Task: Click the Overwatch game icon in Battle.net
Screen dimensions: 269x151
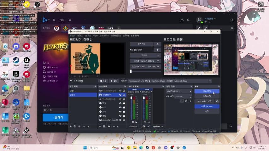Action: [56, 28]
